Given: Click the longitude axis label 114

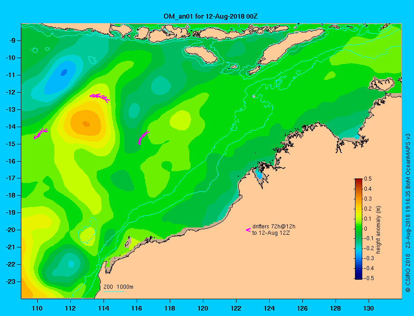Looking at the screenshot, I should [103, 308].
